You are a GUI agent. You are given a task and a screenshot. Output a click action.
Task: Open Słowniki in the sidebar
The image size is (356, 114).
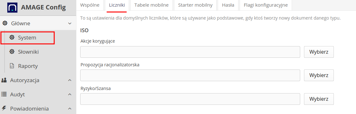(x=29, y=52)
